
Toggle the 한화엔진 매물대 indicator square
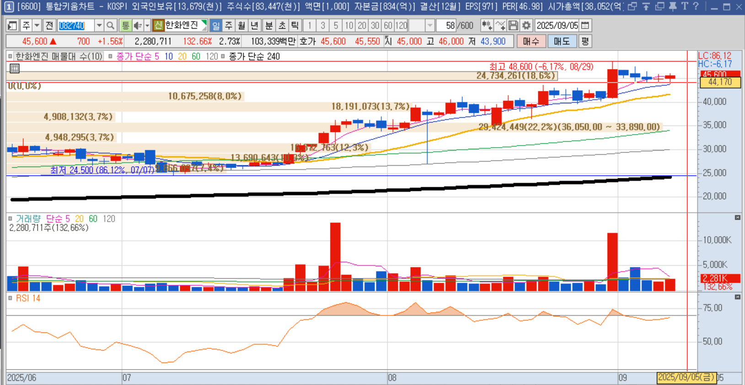point(10,56)
